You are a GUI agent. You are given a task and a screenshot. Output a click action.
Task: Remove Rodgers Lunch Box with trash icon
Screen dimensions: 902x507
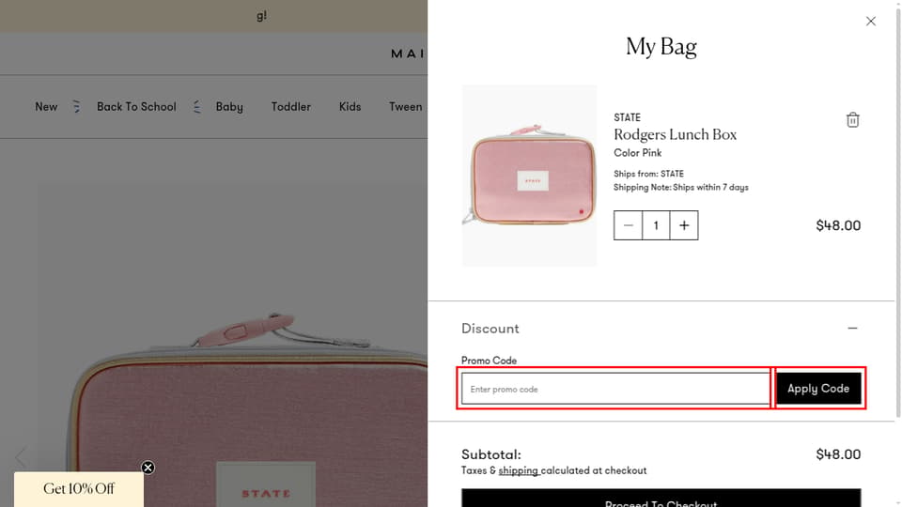pos(852,119)
